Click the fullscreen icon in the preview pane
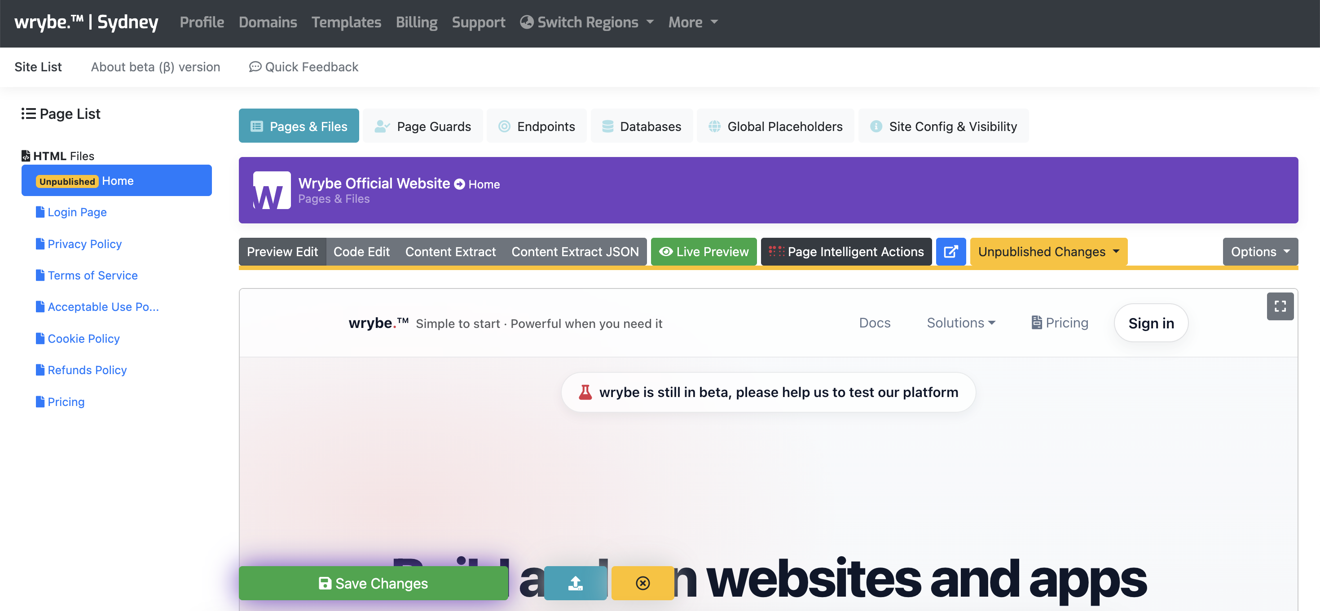Image resolution: width=1320 pixels, height=611 pixels. (1280, 306)
